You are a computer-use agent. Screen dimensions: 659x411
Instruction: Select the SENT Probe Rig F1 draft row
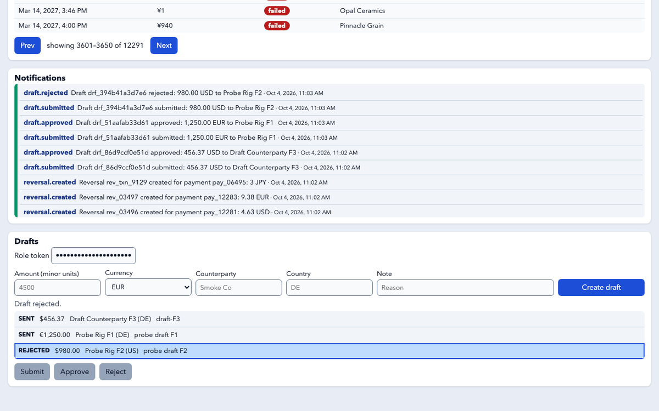[329, 335]
